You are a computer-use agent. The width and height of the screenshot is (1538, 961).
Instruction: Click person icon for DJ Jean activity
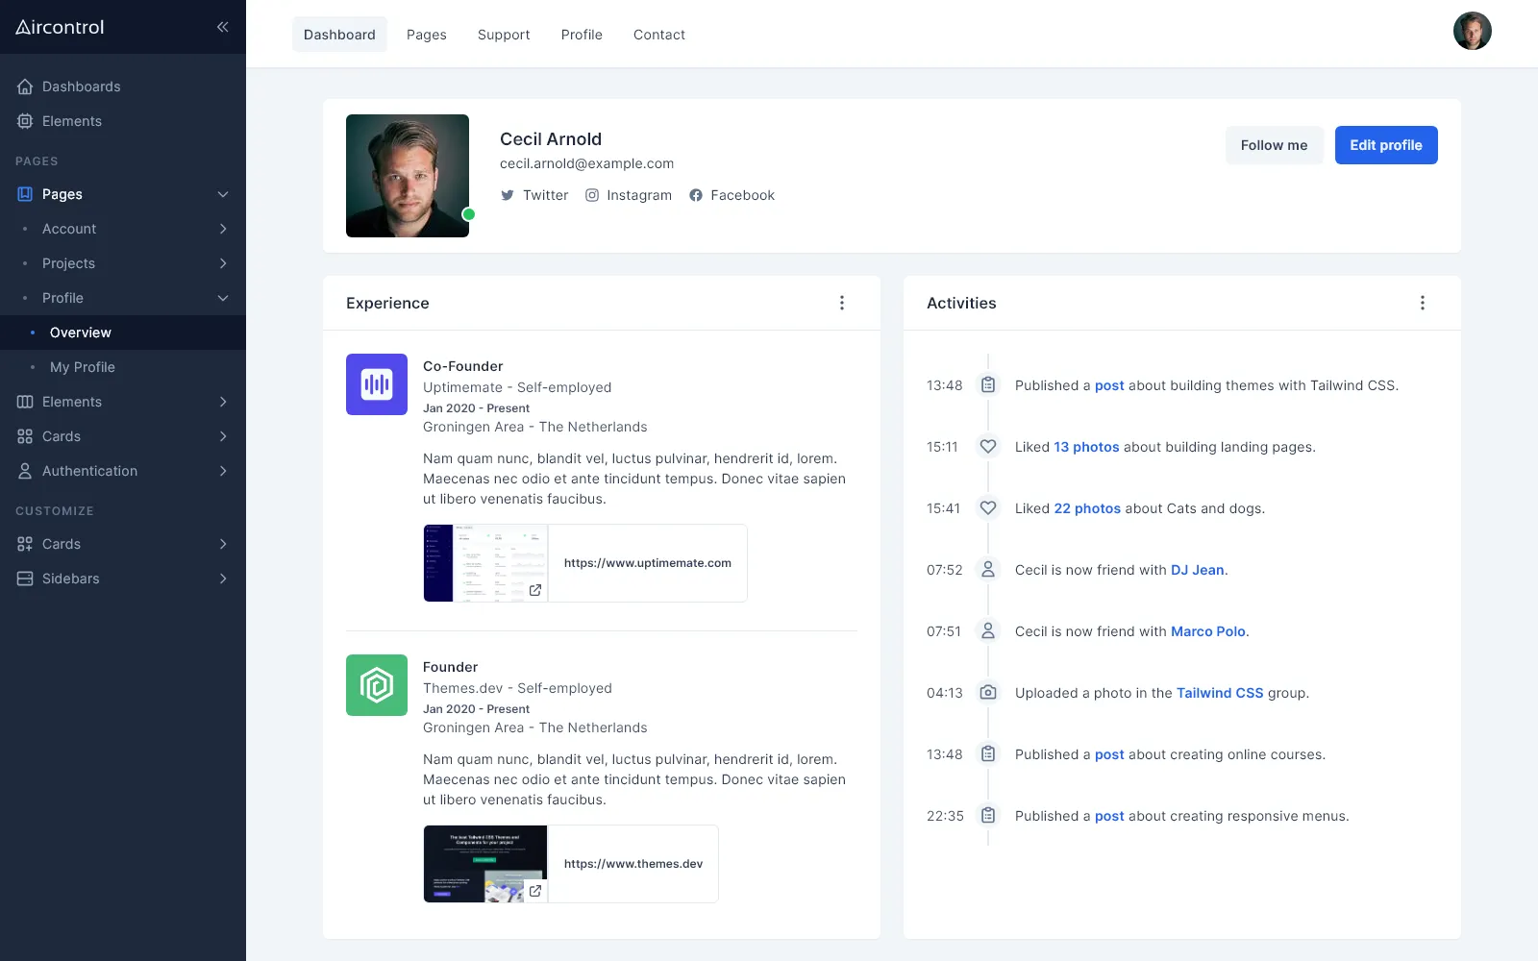tap(988, 570)
